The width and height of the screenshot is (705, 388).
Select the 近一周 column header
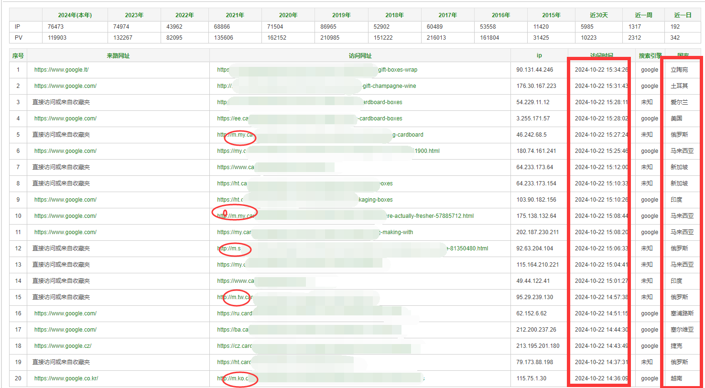pos(643,15)
